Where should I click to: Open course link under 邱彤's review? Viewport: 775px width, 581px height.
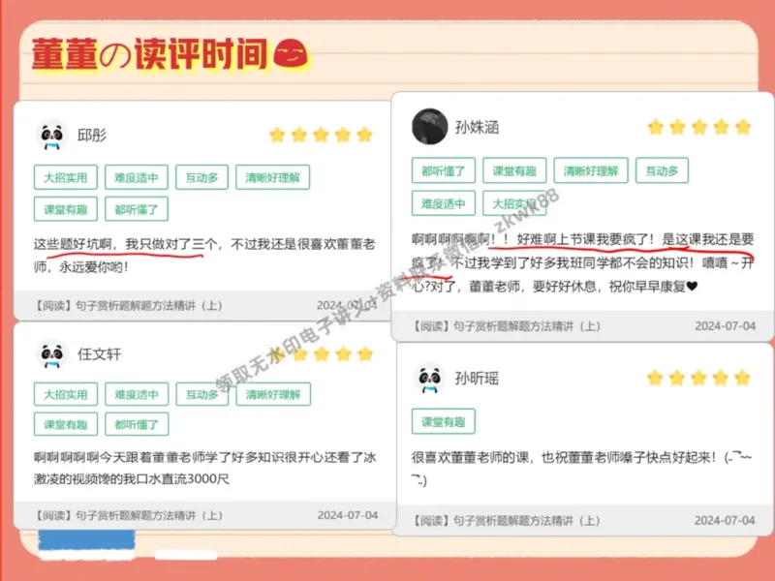click(x=128, y=305)
